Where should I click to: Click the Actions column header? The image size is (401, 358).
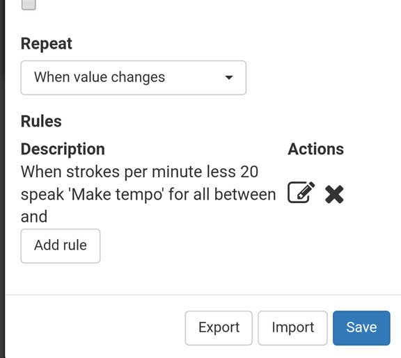[315, 149]
